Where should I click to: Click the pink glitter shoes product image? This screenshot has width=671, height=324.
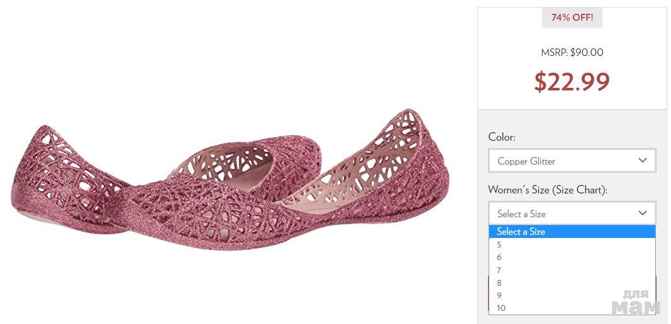point(230,179)
